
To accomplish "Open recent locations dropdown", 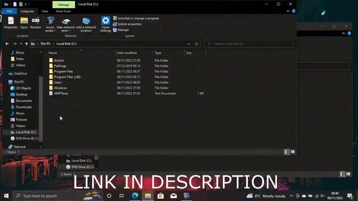I will pos(21,44).
